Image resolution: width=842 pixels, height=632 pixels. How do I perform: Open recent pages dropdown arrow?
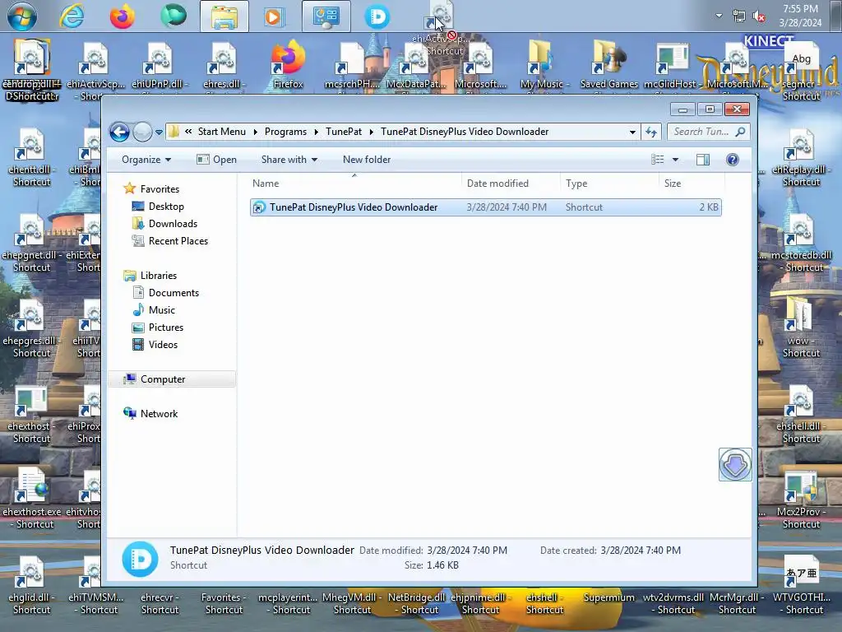tap(159, 132)
